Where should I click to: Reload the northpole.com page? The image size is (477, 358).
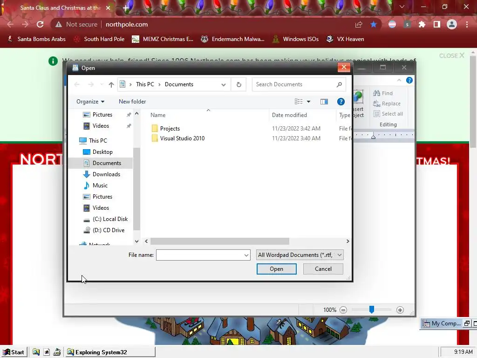(x=40, y=24)
